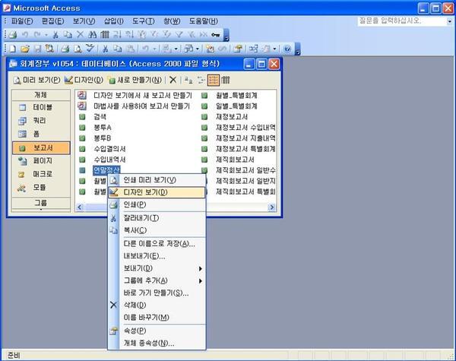Screen dimensions: 456x361
Task: Click the 미리 보기(P) button
Action: pos(37,80)
